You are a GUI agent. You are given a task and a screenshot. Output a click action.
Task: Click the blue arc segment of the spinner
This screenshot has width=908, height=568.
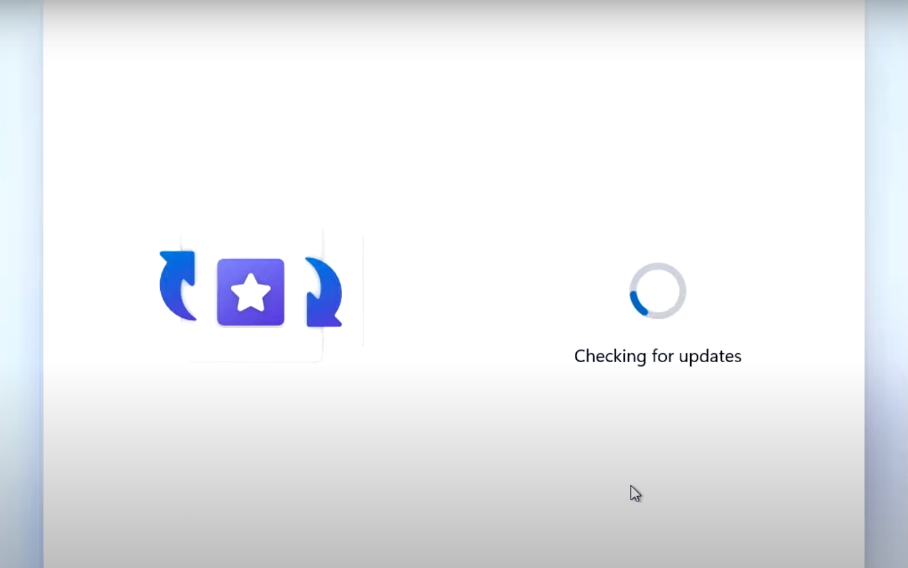click(x=636, y=304)
